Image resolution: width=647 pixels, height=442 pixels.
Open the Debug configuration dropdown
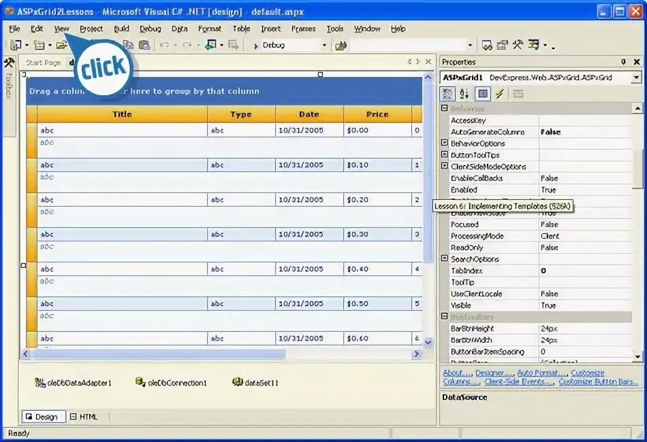point(324,46)
